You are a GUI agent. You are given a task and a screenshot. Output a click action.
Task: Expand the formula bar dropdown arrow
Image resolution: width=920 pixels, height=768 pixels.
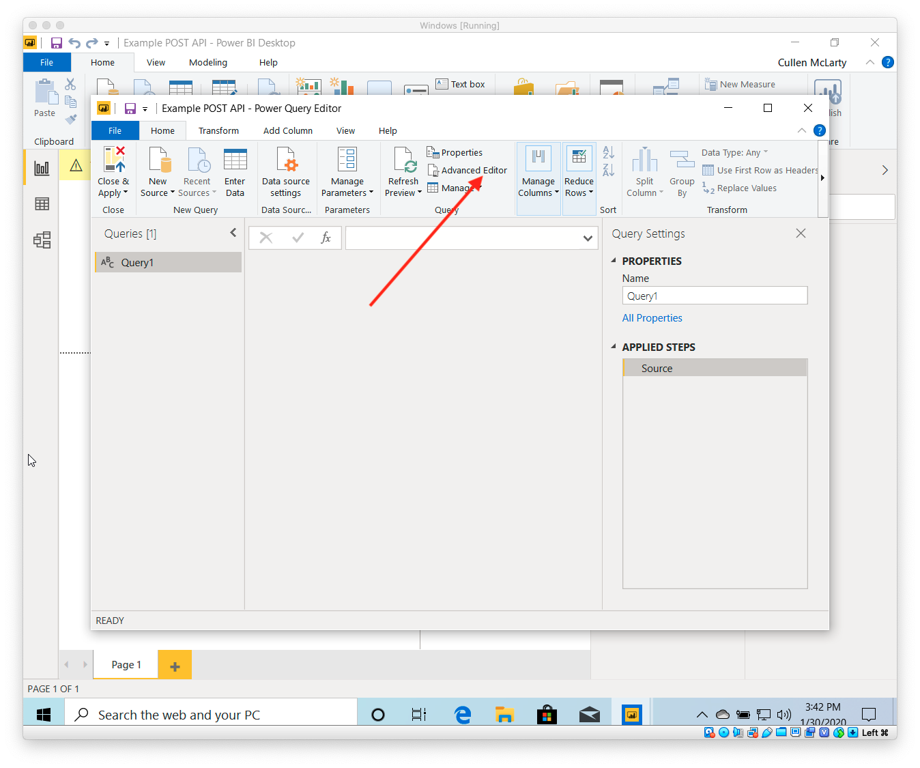pyautogui.click(x=588, y=238)
